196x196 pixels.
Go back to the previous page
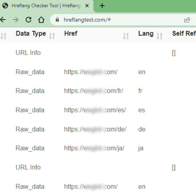click(x=3, y=20)
